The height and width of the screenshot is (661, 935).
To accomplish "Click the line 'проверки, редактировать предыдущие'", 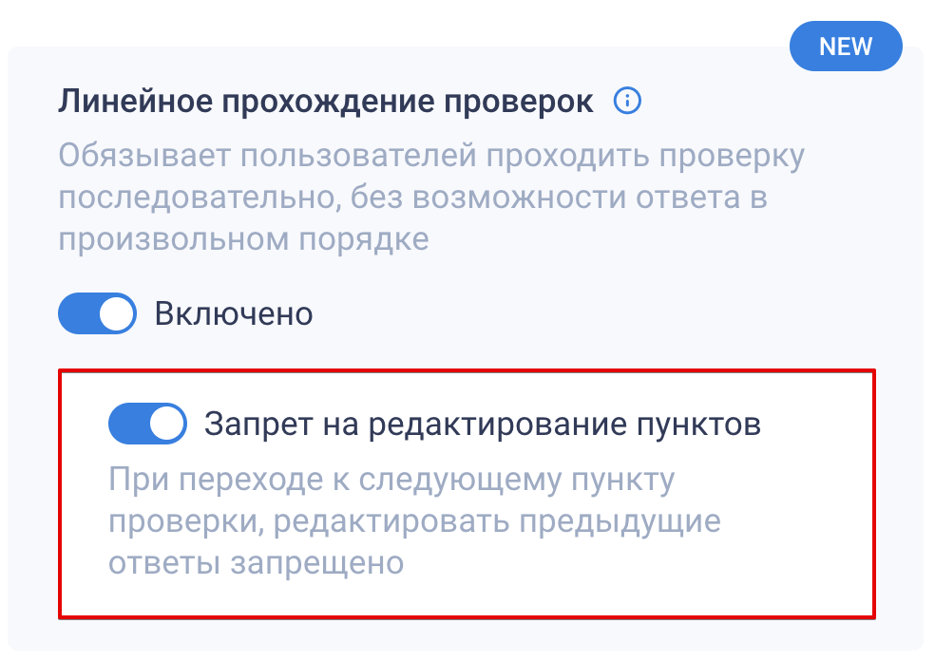I will (x=414, y=520).
